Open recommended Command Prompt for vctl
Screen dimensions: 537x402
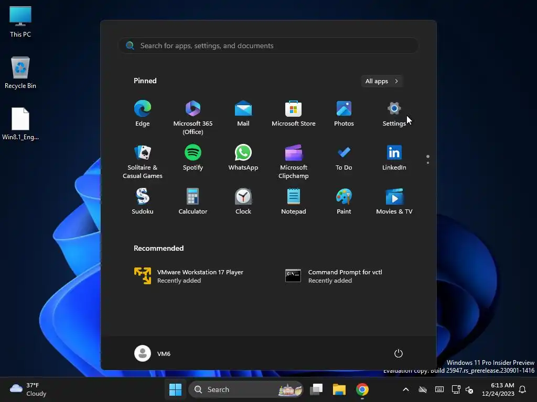[x=334, y=276]
